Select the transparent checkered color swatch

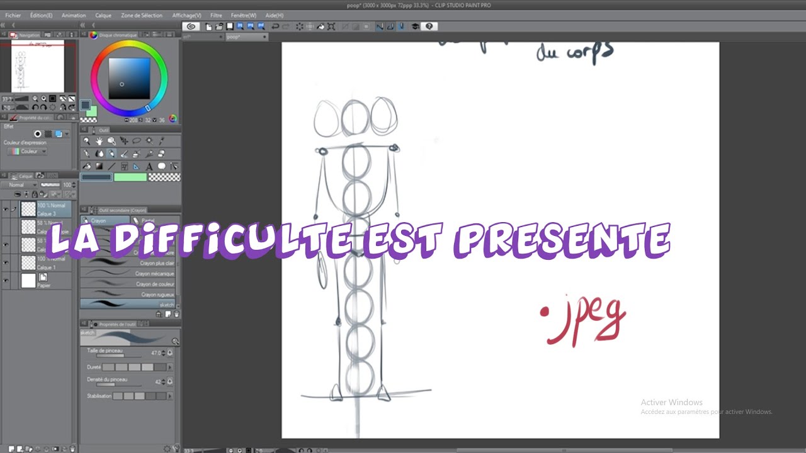pyautogui.click(x=164, y=177)
